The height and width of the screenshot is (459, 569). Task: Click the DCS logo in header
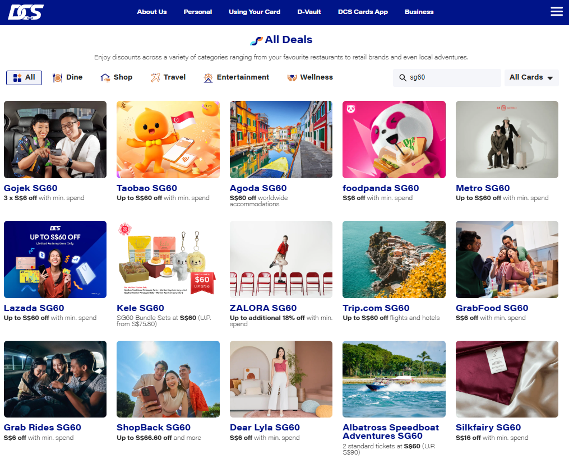(26, 12)
